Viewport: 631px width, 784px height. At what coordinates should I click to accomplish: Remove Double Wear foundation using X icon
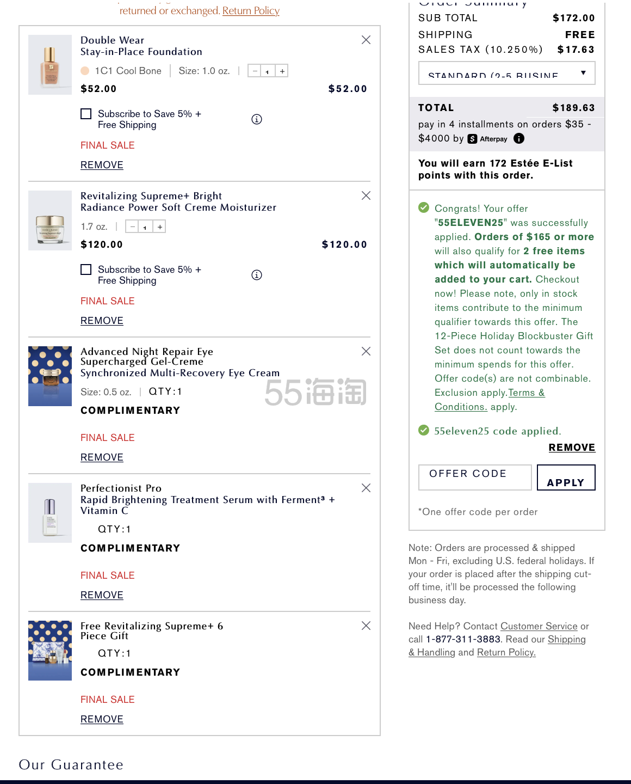[x=366, y=40]
